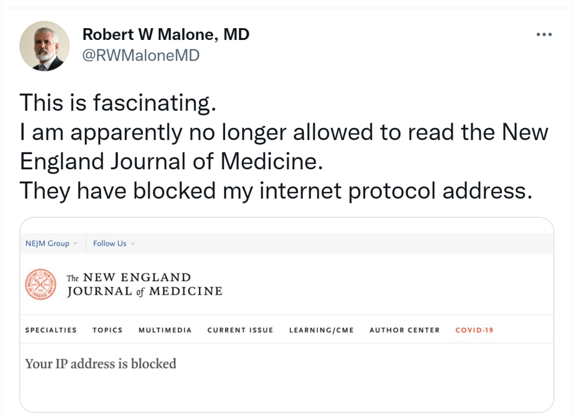Click the 'They have blocked my internet protocol address' line
This screenshot has width=576, height=414.
coord(276,191)
